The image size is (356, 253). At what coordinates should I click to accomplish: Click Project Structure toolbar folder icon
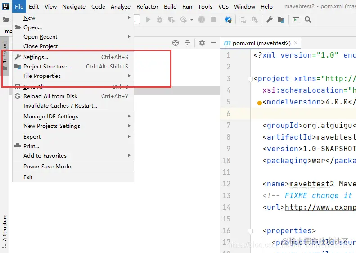coord(281,20)
